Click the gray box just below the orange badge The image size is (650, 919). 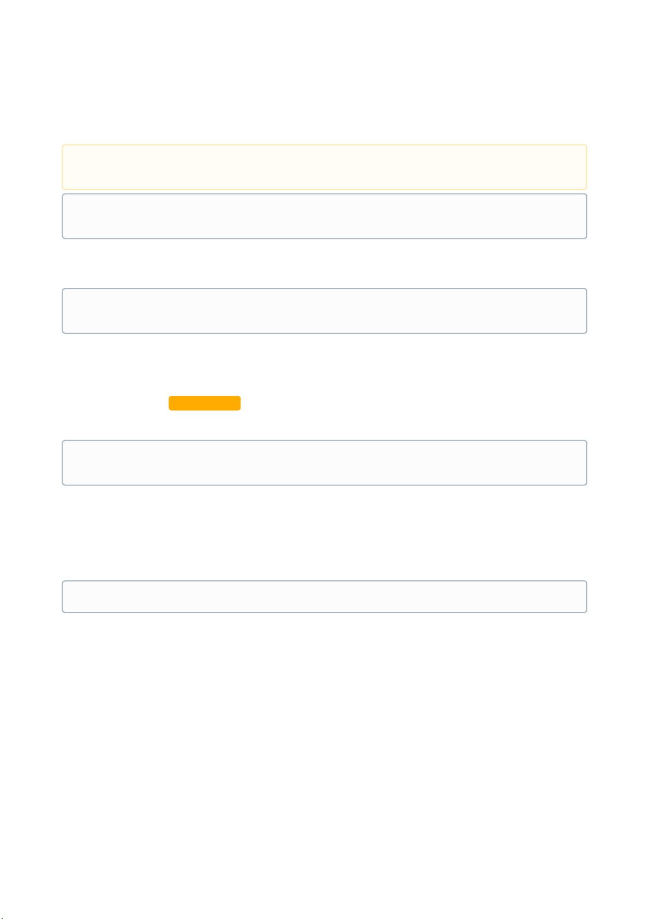tap(324, 462)
